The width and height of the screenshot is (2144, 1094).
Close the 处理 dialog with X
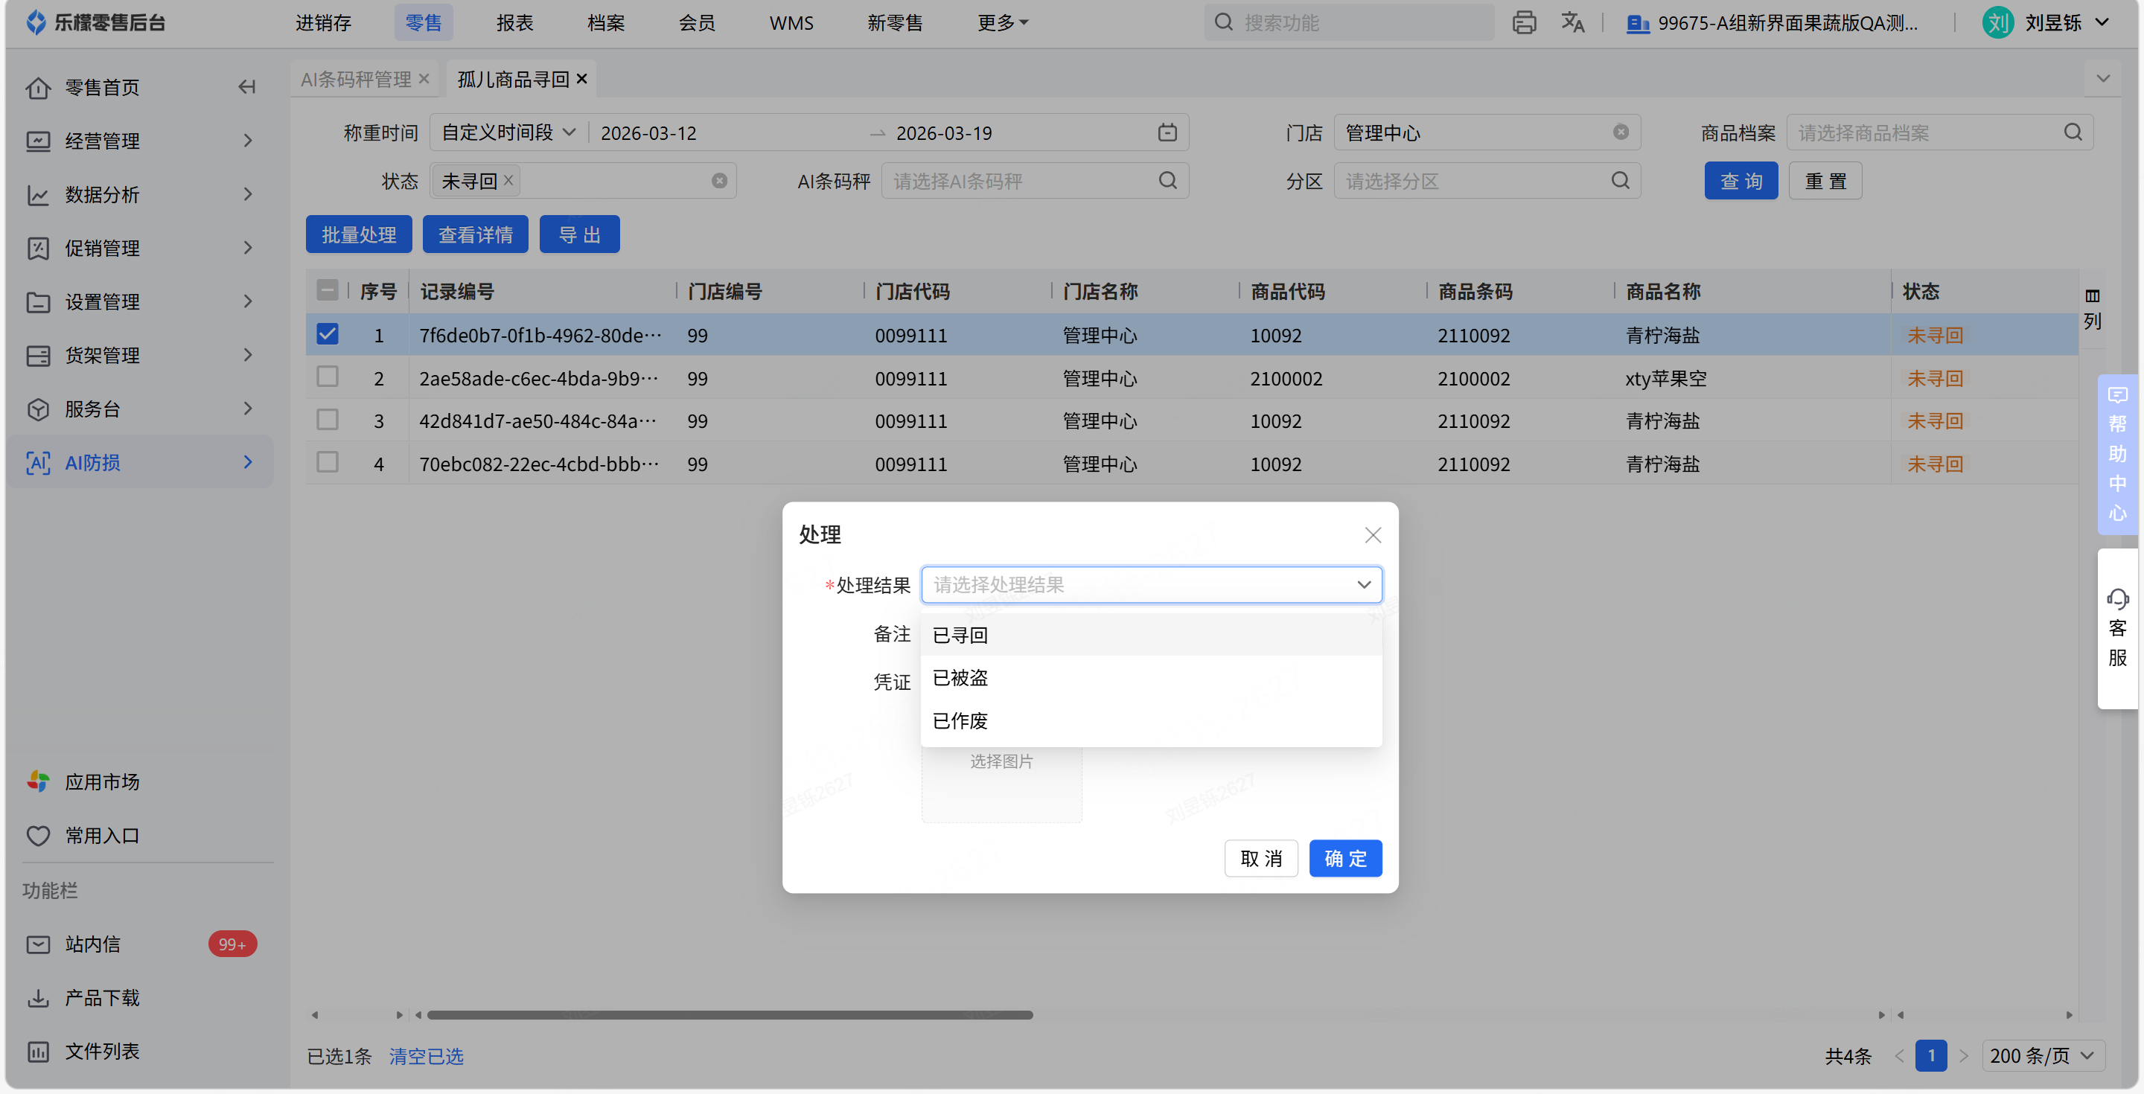tap(1373, 535)
